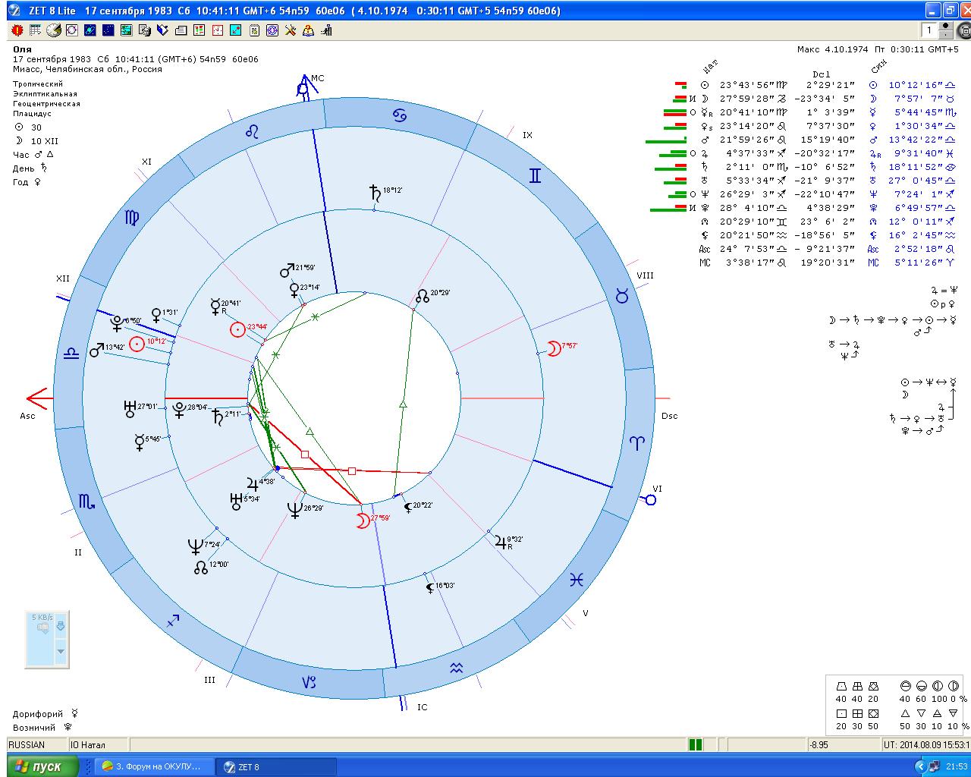Open the ephemeris table grid icon
This screenshot has height=777, width=971.
tap(35, 30)
